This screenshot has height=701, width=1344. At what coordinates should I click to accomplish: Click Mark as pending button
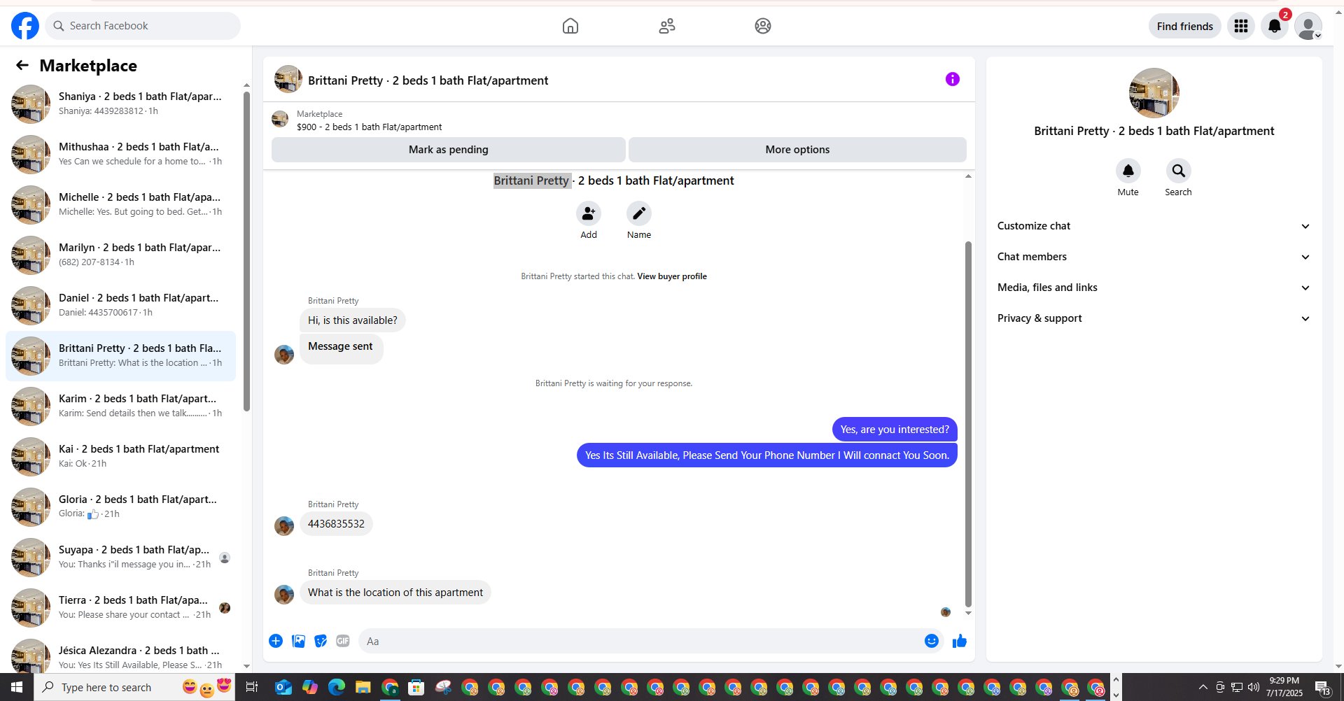[449, 150]
